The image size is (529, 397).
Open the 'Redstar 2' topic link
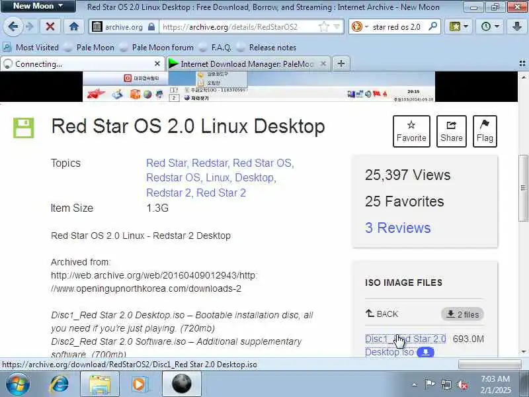169,193
